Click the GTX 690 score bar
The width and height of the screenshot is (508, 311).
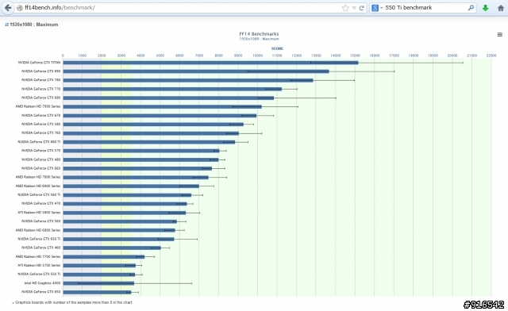point(196,71)
